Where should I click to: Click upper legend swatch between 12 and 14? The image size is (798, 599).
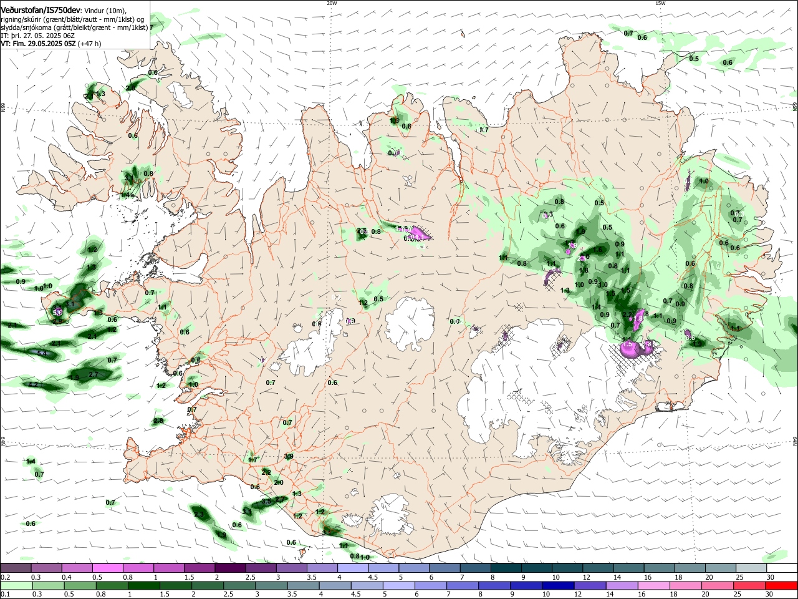click(x=598, y=568)
